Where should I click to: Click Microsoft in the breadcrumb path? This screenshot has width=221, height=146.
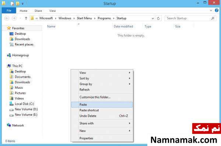point(46,18)
